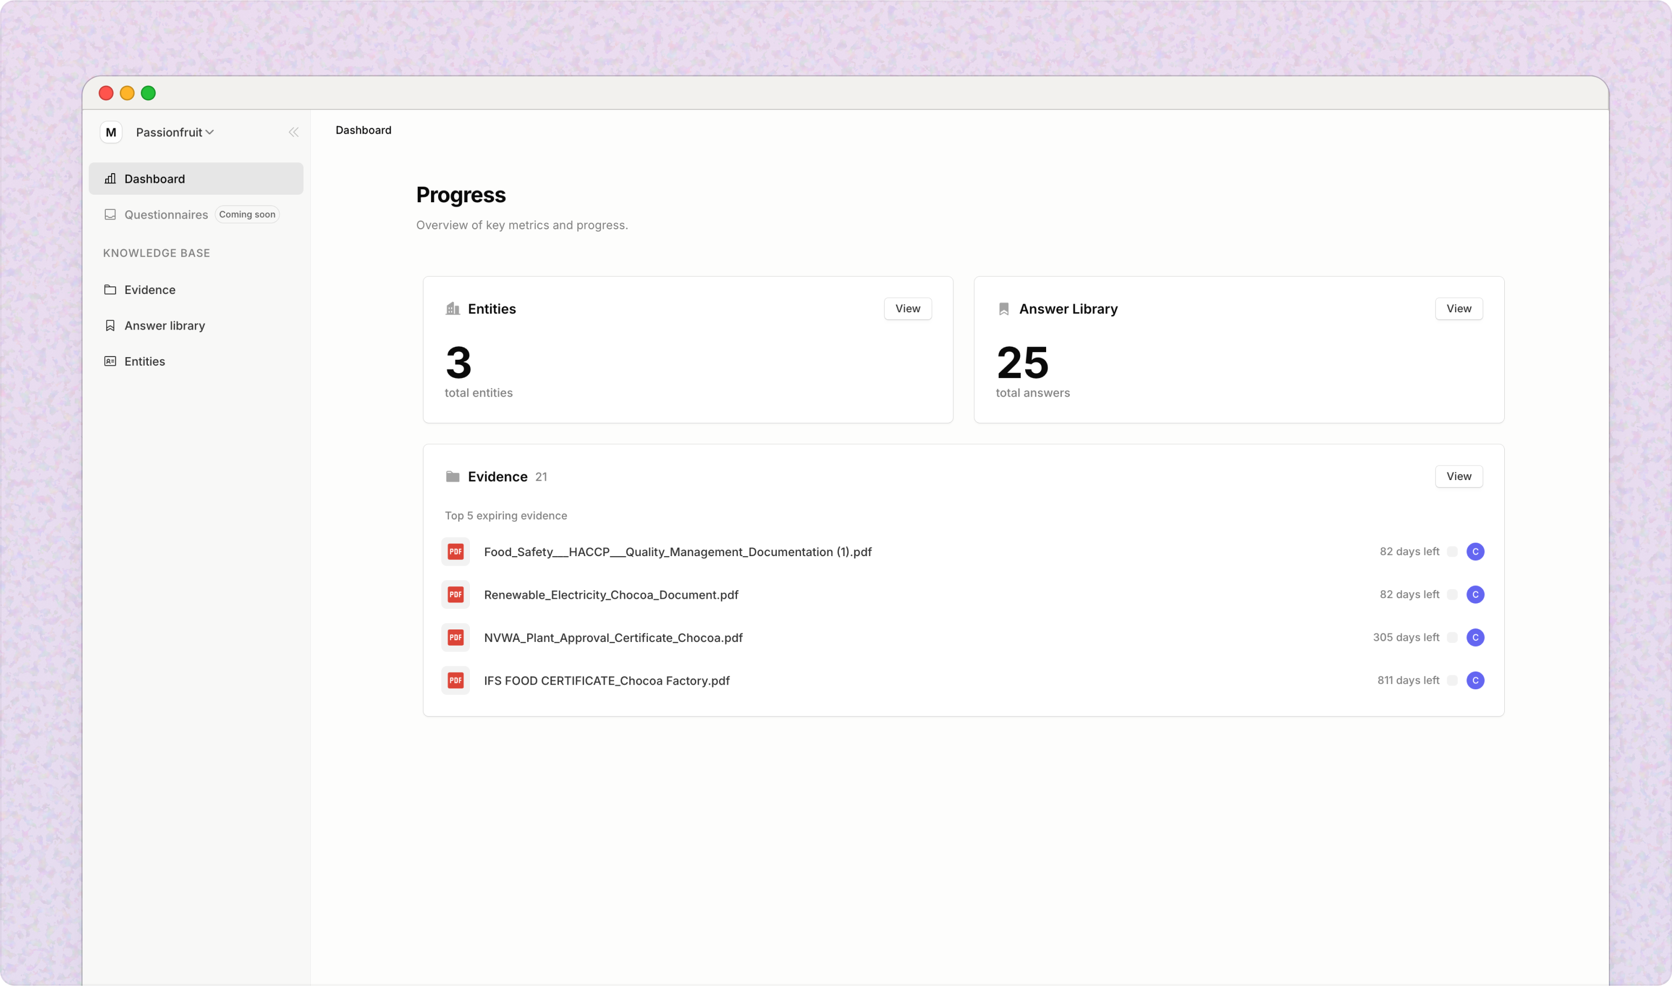Open Renewable_Electricity_Chocoa_Document.pdf file name
1672x986 pixels.
(x=611, y=594)
